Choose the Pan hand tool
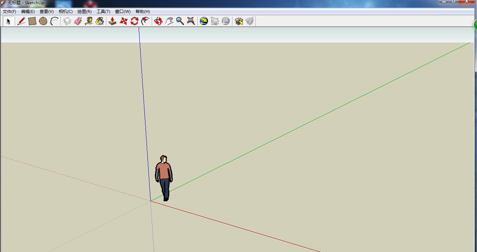This screenshot has width=477, height=252. [169, 21]
